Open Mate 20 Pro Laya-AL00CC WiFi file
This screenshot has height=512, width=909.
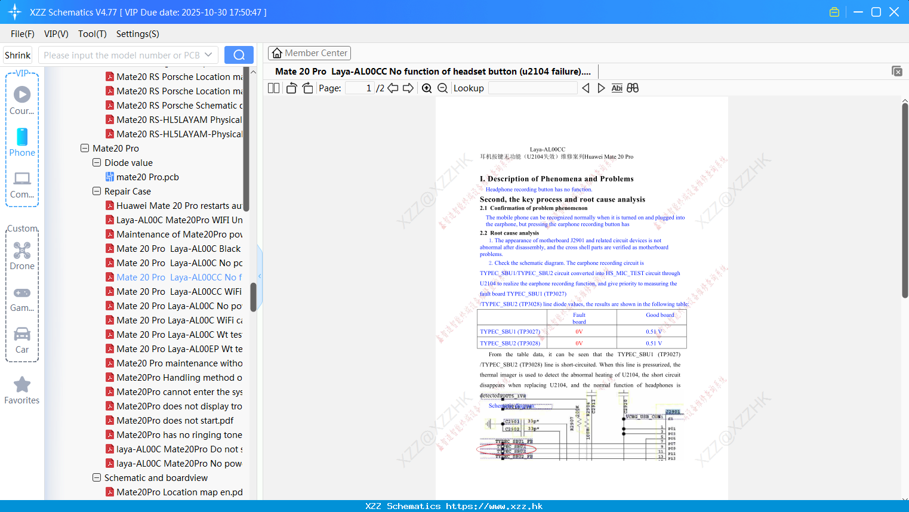point(174,291)
